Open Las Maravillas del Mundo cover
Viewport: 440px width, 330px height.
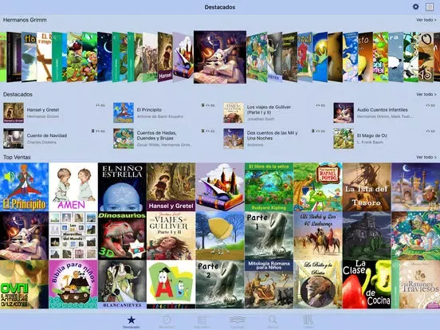tap(73, 236)
